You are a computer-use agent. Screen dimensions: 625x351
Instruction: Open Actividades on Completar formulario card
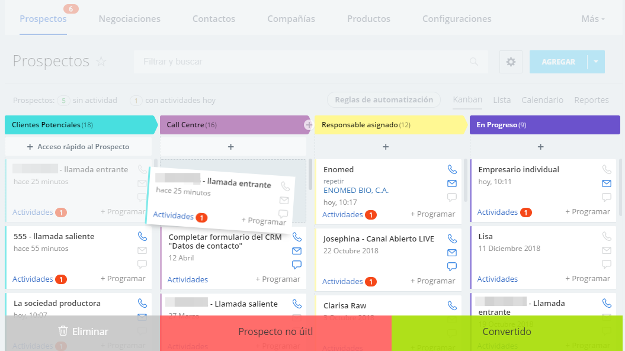click(x=187, y=280)
